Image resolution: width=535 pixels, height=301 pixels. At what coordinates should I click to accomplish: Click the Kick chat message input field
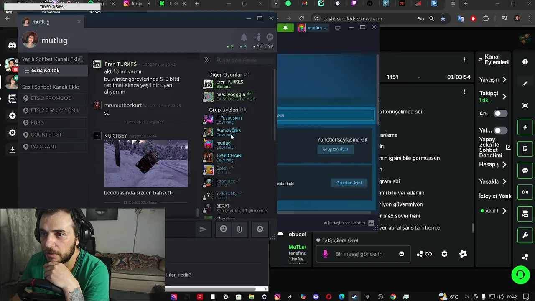(363, 254)
